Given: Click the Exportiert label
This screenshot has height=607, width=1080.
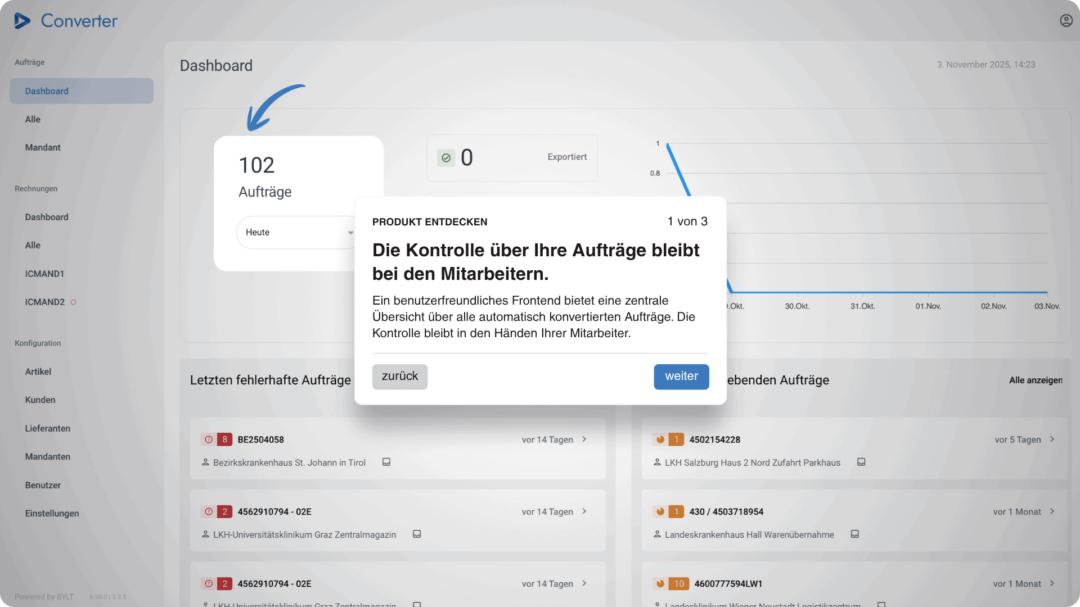Looking at the screenshot, I should tap(567, 157).
